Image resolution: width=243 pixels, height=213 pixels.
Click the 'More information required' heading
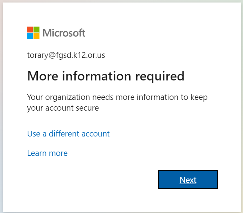[x=106, y=76]
